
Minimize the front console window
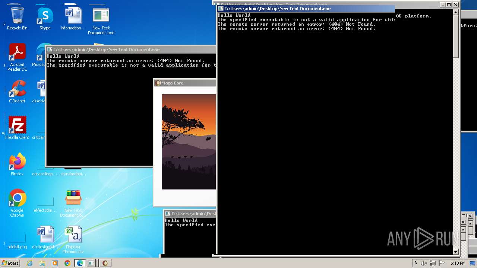pyautogui.click(x=442, y=5)
